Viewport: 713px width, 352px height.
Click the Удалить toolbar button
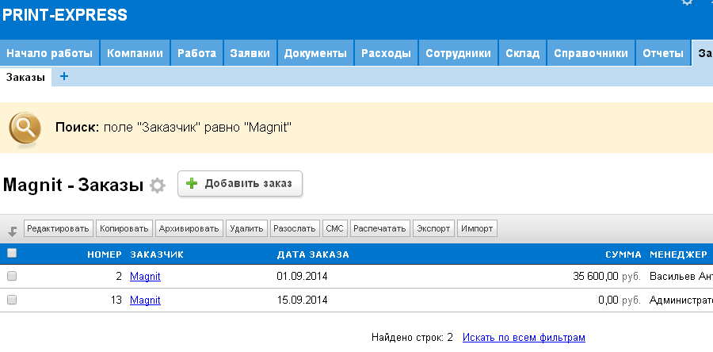click(246, 228)
